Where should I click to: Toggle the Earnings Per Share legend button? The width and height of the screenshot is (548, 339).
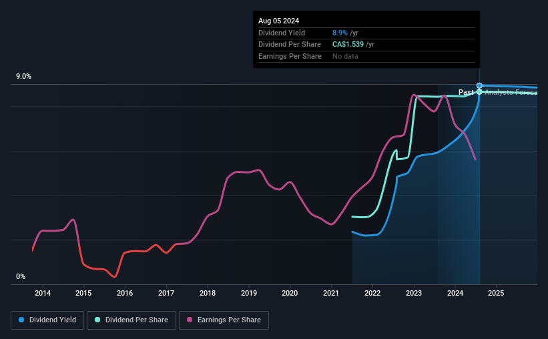tap(224, 320)
